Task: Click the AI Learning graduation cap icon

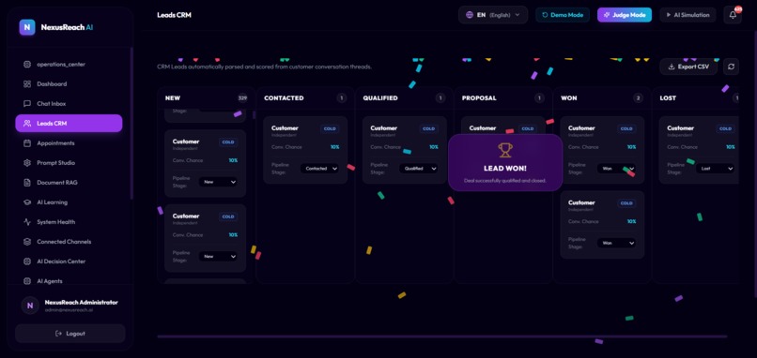Action: (27, 202)
